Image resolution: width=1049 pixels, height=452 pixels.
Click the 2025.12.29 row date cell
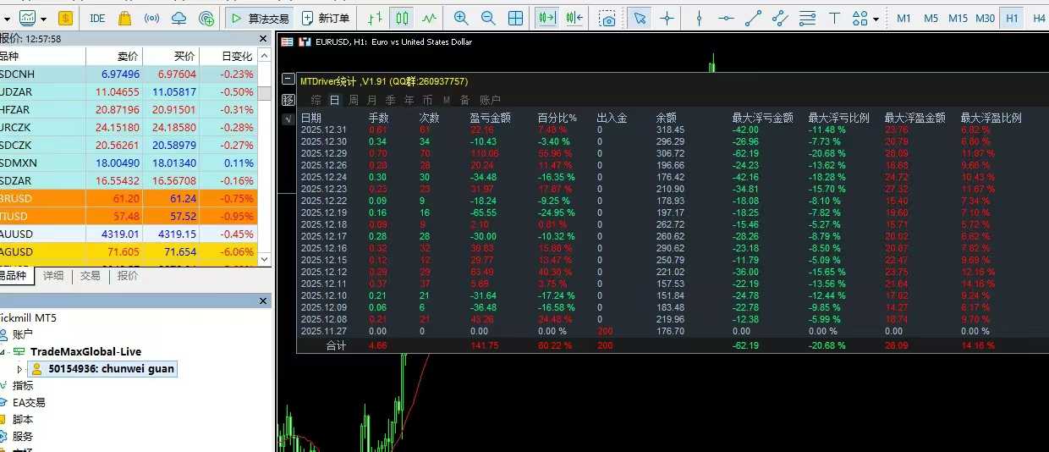[324, 152]
